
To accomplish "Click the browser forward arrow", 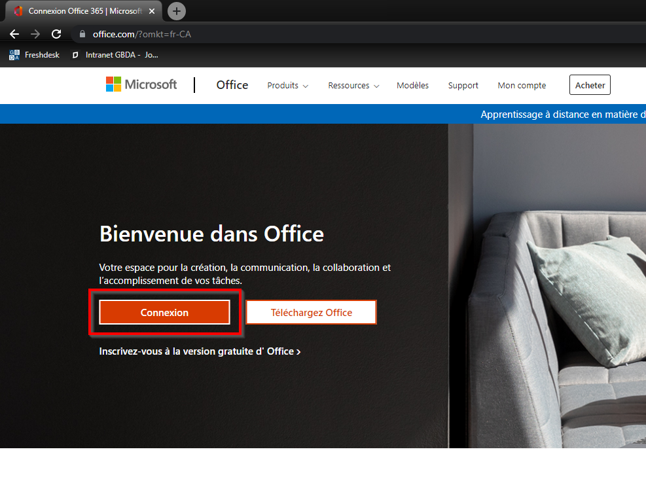I will point(35,34).
